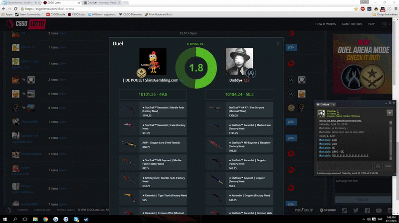399x223 pixels.
Task: Expand the Övriga bokmärken bookmarks folder
Action: (x=385, y=14)
